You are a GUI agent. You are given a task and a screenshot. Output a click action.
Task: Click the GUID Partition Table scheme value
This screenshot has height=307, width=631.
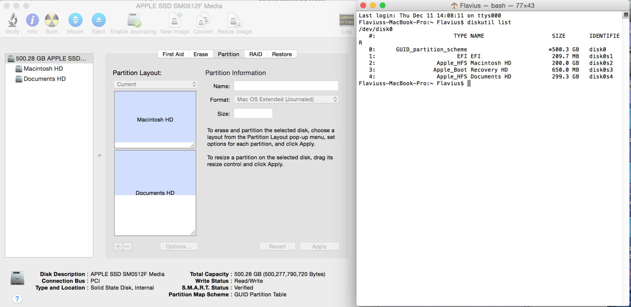pos(260,295)
